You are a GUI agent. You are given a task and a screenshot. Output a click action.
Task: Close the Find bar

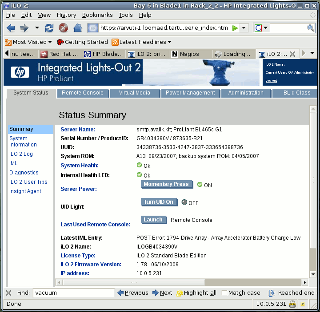[x=8, y=293]
